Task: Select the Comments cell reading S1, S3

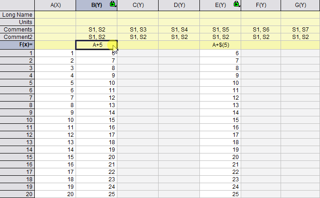Action: pyautogui.click(x=138, y=30)
